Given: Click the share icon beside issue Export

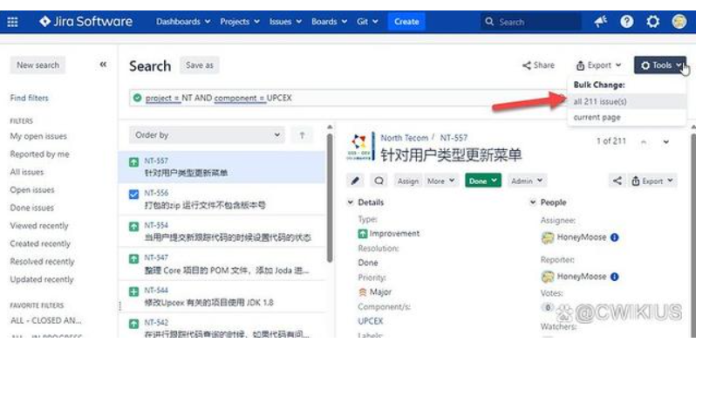Looking at the screenshot, I should click(617, 181).
